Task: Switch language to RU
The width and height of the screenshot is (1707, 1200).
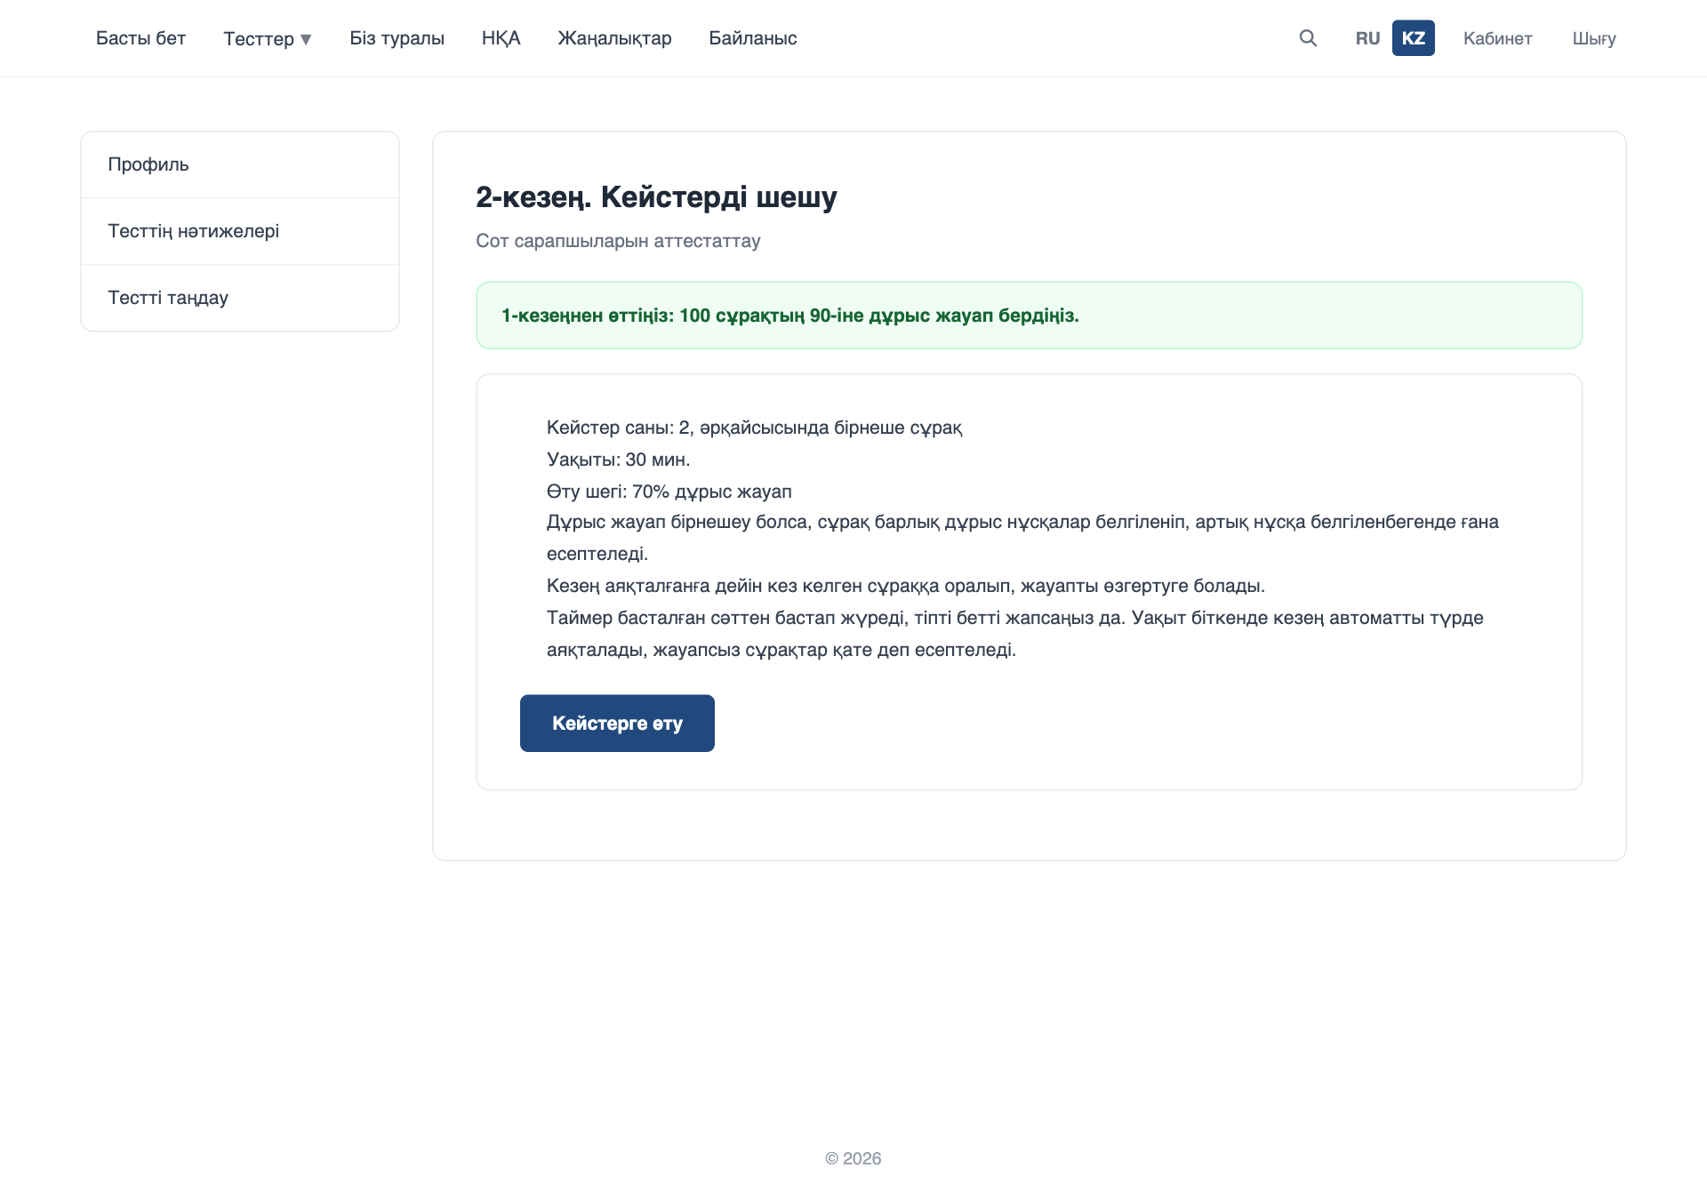Action: point(1367,38)
